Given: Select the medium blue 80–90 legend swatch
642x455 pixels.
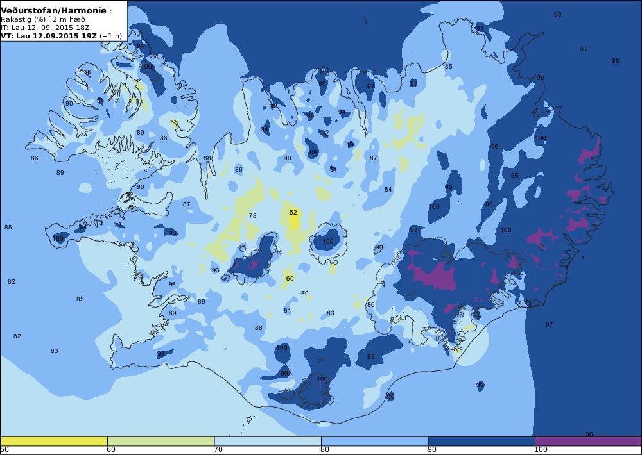Looking at the screenshot, I should pyautogui.click(x=375, y=441).
